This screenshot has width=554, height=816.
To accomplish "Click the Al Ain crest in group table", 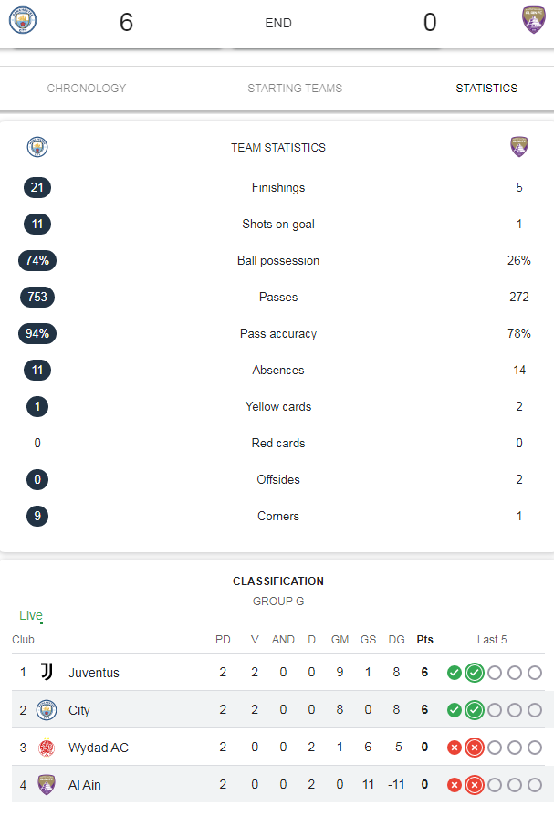I will (x=47, y=785).
